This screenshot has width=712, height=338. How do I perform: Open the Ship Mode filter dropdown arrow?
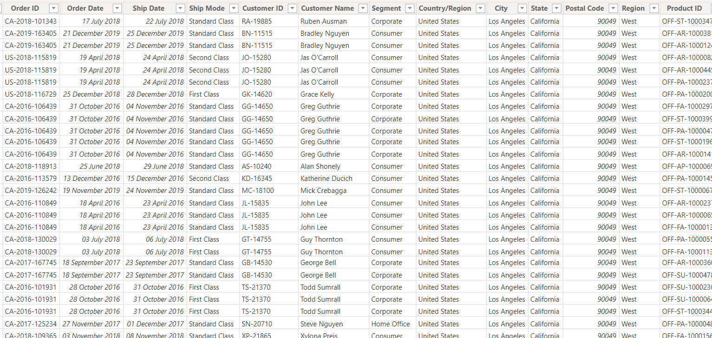pyautogui.click(x=234, y=8)
